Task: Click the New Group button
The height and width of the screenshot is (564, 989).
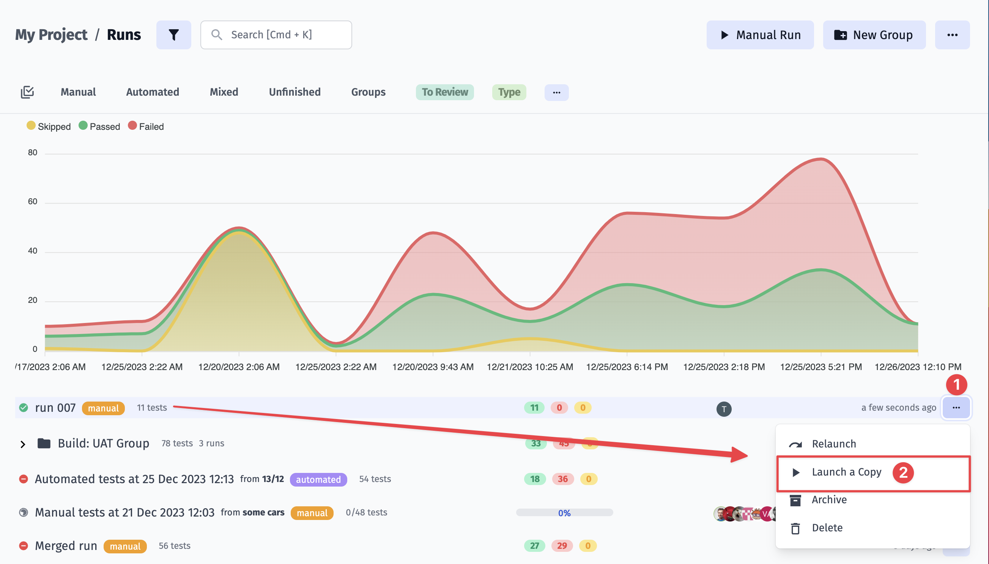Action: click(874, 35)
